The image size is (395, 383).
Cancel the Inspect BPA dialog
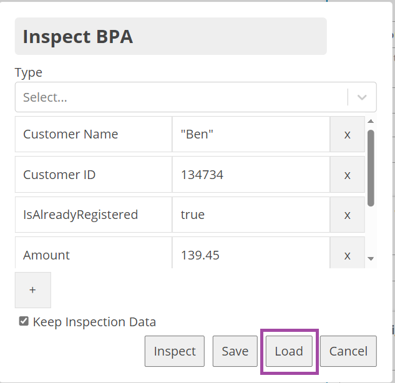click(348, 351)
